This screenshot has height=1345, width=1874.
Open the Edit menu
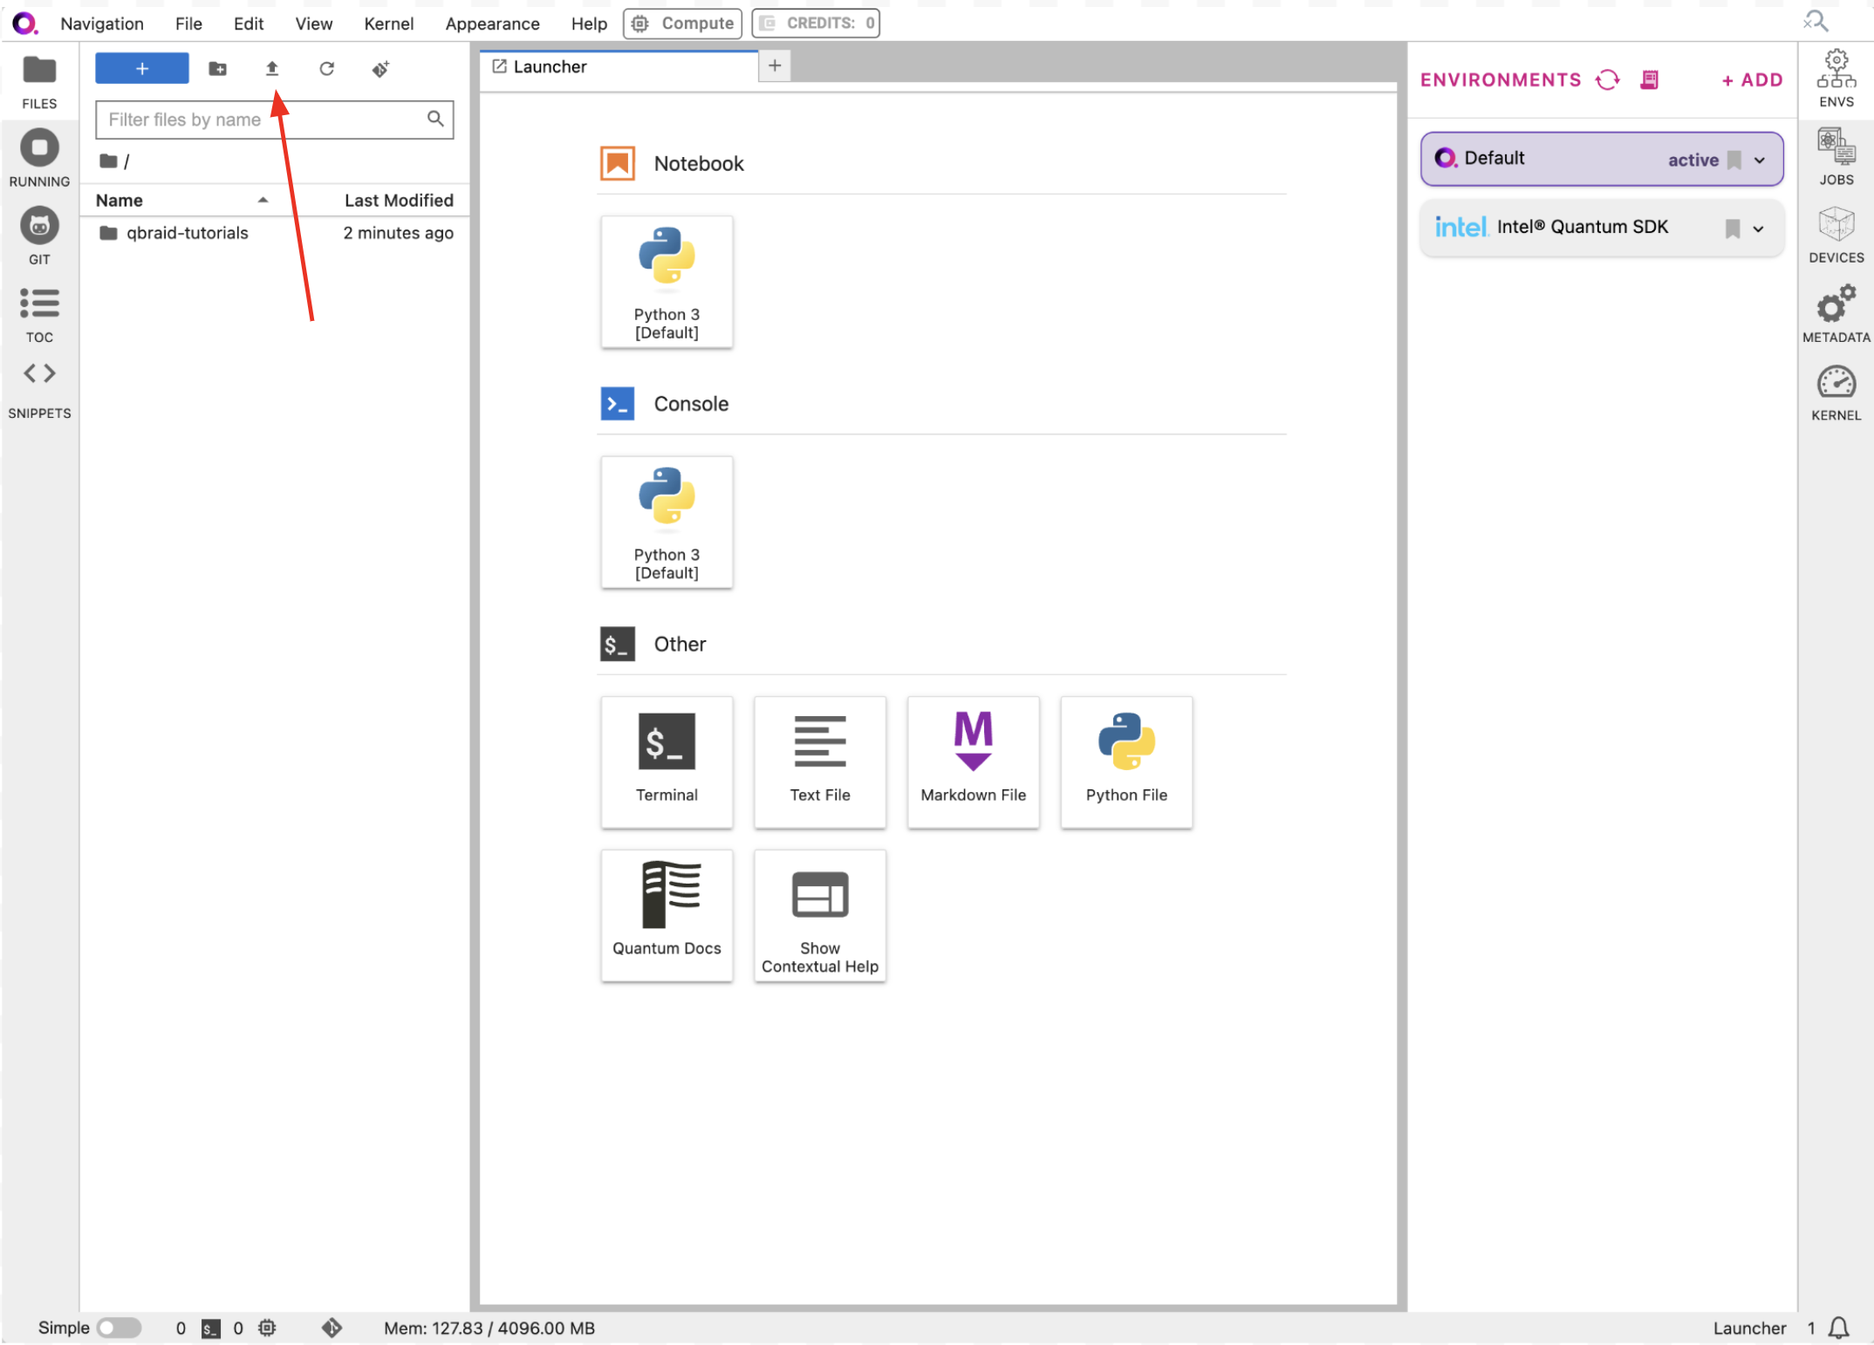[249, 24]
